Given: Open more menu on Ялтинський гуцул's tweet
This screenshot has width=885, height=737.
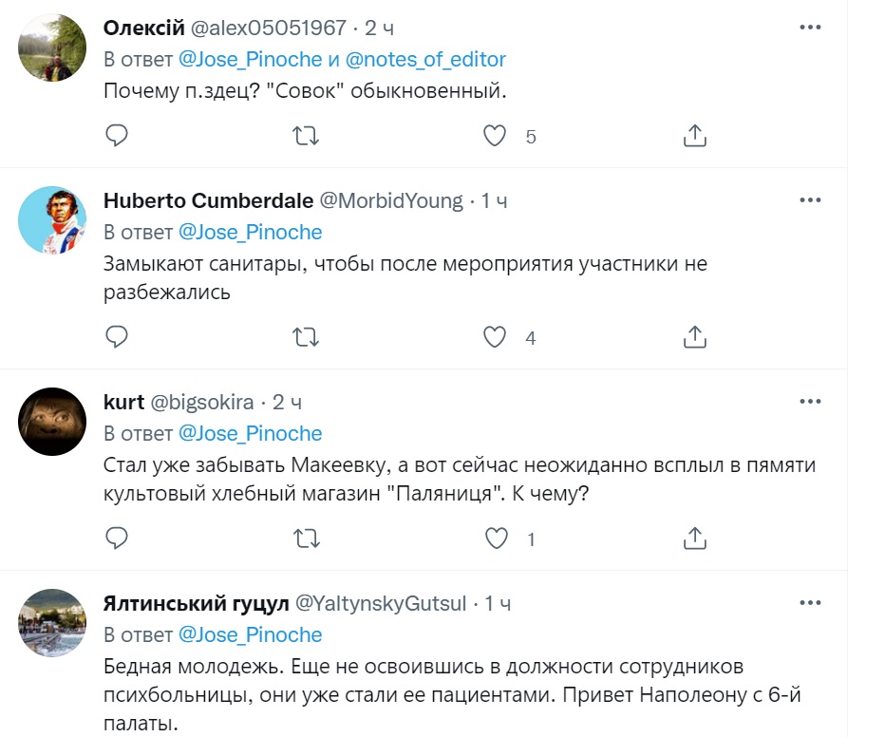Looking at the screenshot, I should pyautogui.click(x=810, y=603).
